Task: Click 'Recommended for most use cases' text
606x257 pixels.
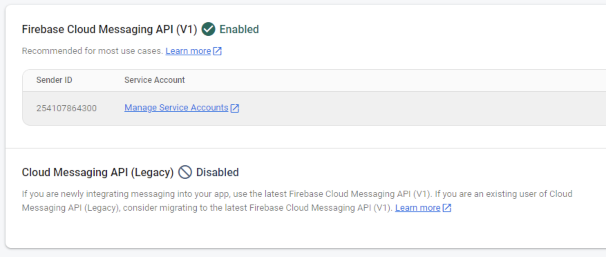Action: (x=92, y=51)
